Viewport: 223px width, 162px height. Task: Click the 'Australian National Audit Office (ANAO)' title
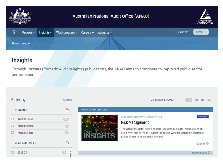[x=111, y=16]
